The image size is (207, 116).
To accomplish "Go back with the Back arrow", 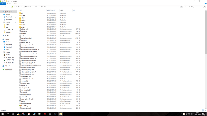I will 2,7.
